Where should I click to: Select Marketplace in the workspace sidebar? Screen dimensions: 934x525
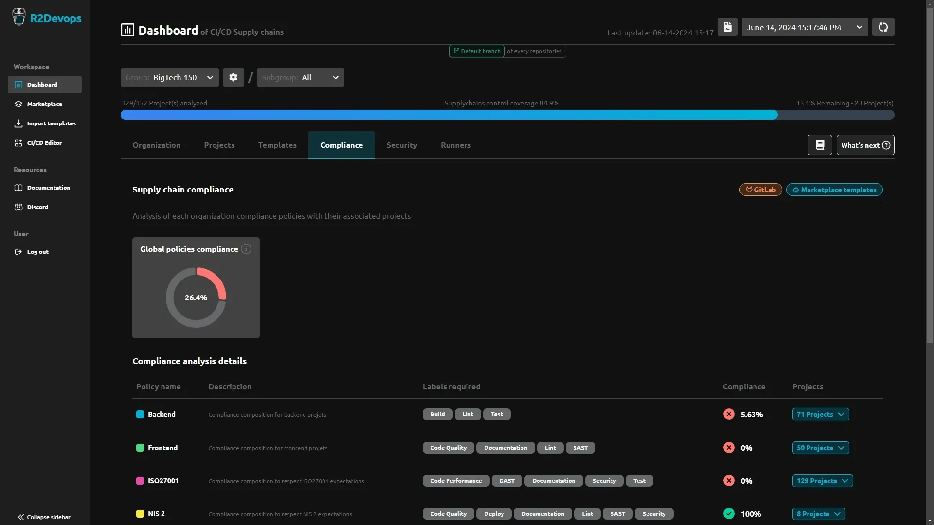tap(44, 104)
